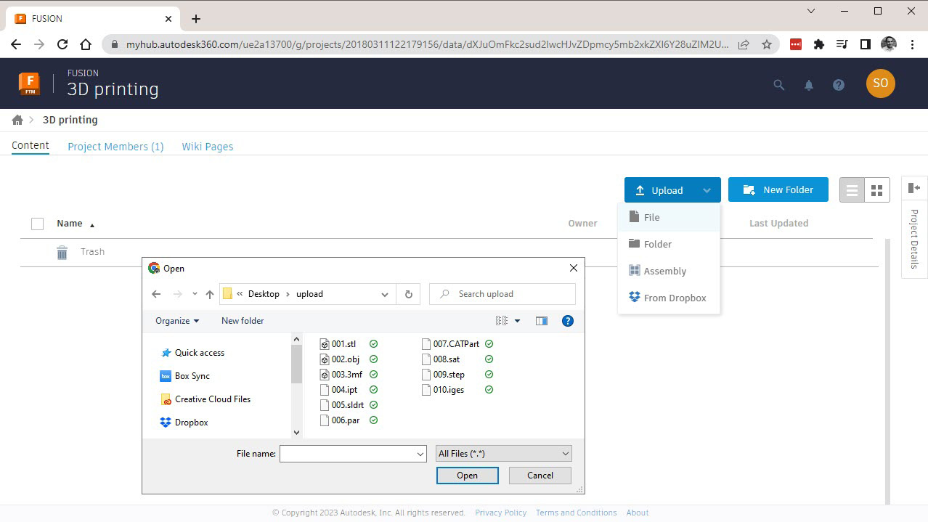Choose File from the Upload menu
The height and width of the screenshot is (522, 928).
(x=669, y=217)
